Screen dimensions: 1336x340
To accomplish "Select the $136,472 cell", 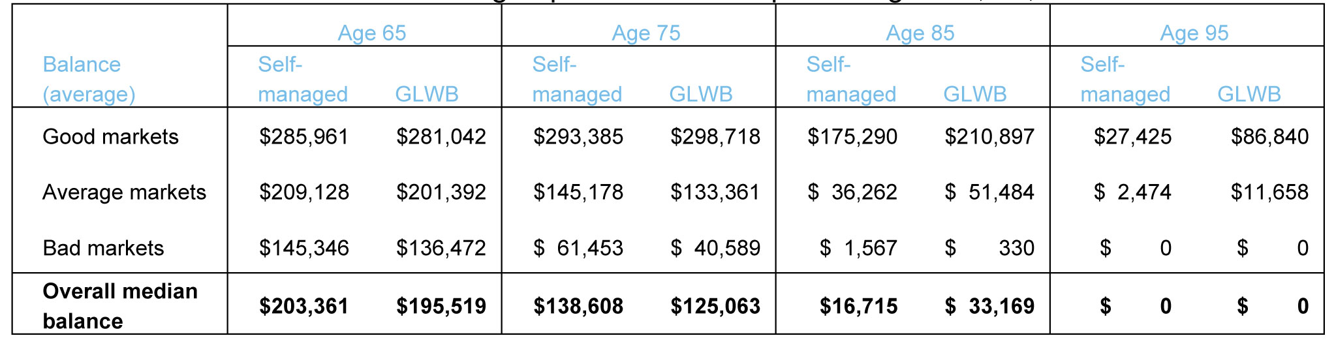I will (441, 248).
